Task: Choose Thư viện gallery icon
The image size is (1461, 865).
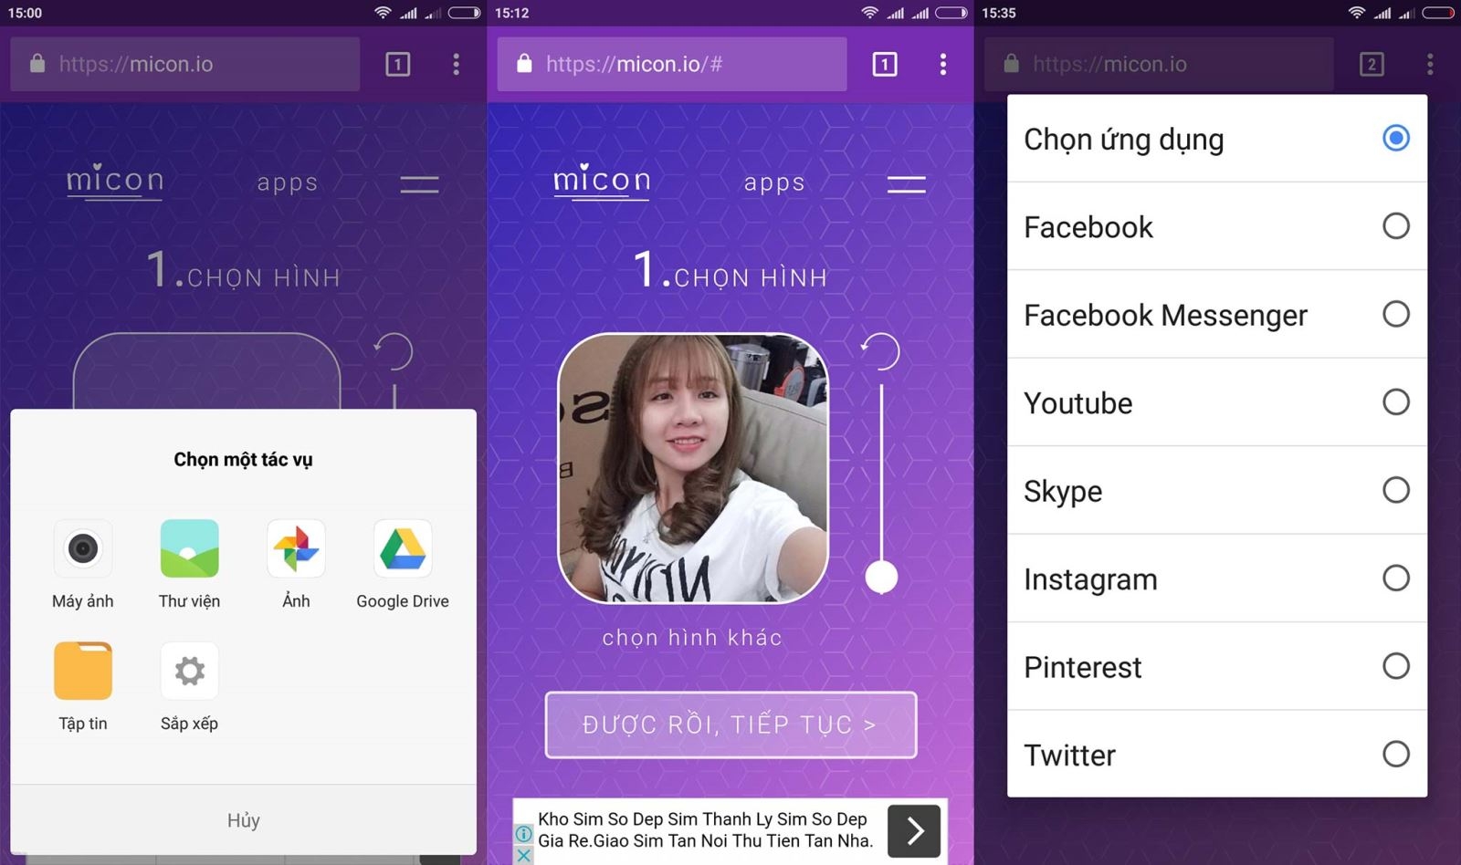Action: click(x=190, y=548)
